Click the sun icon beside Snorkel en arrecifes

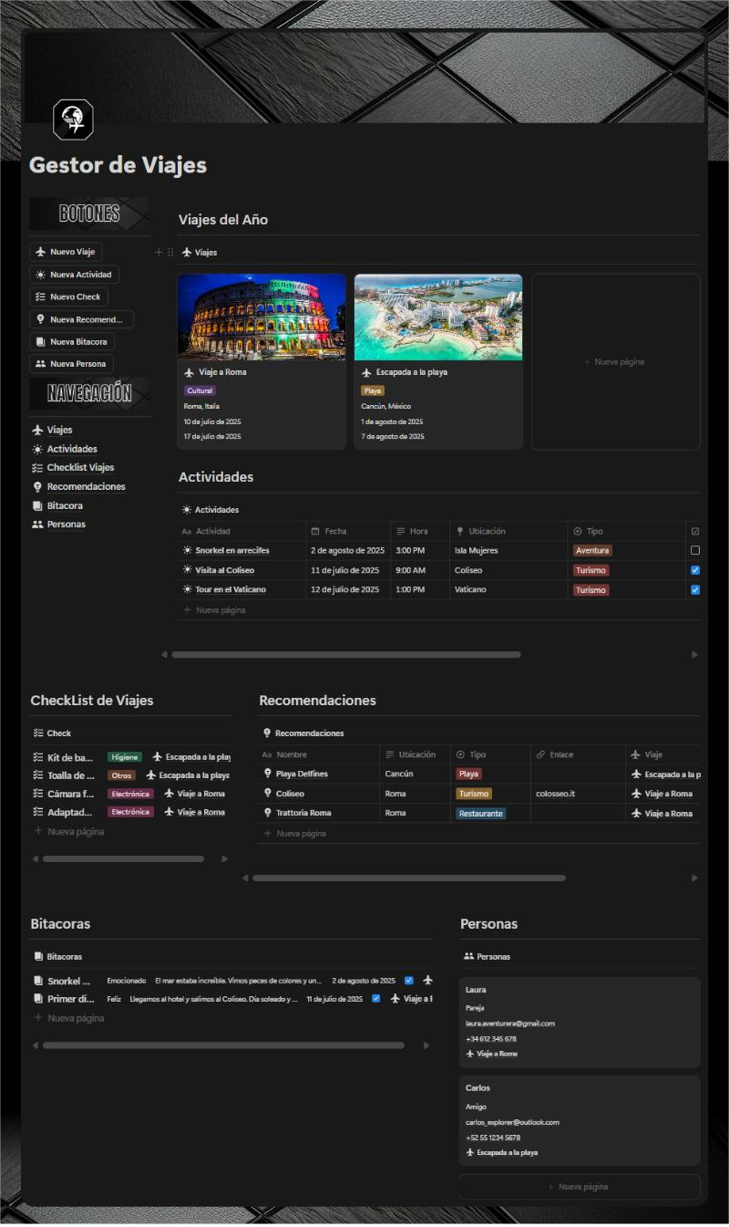188,550
